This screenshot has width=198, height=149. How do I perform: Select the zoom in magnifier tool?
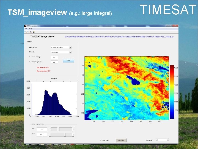coord(26,32)
